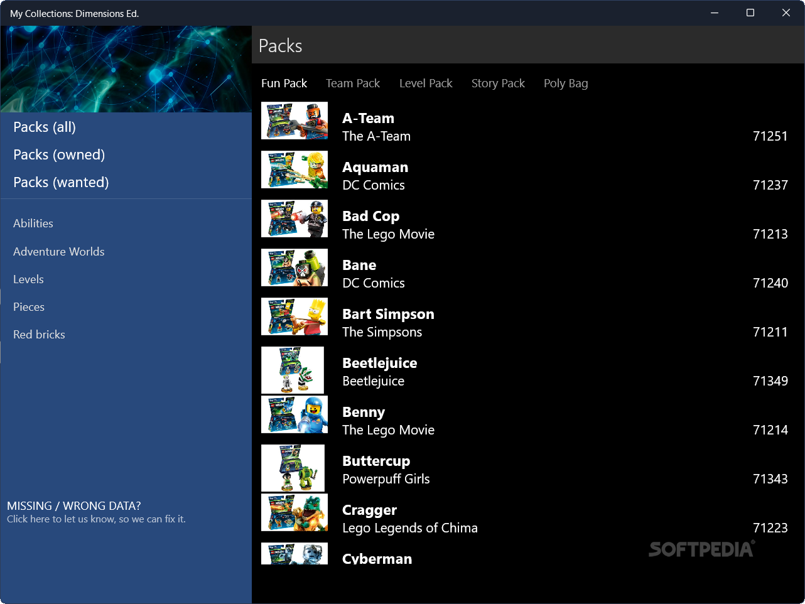The width and height of the screenshot is (805, 604).
Task: Minimize the My Collections window
Action: coord(714,13)
